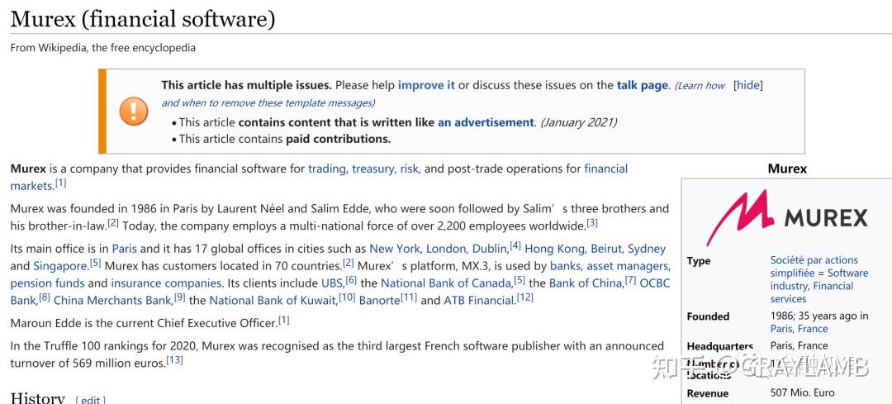Open the 'Société par actions simplifiée' link
Image resolution: width=892 pixels, height=404 pixels.
click(814, 267)
